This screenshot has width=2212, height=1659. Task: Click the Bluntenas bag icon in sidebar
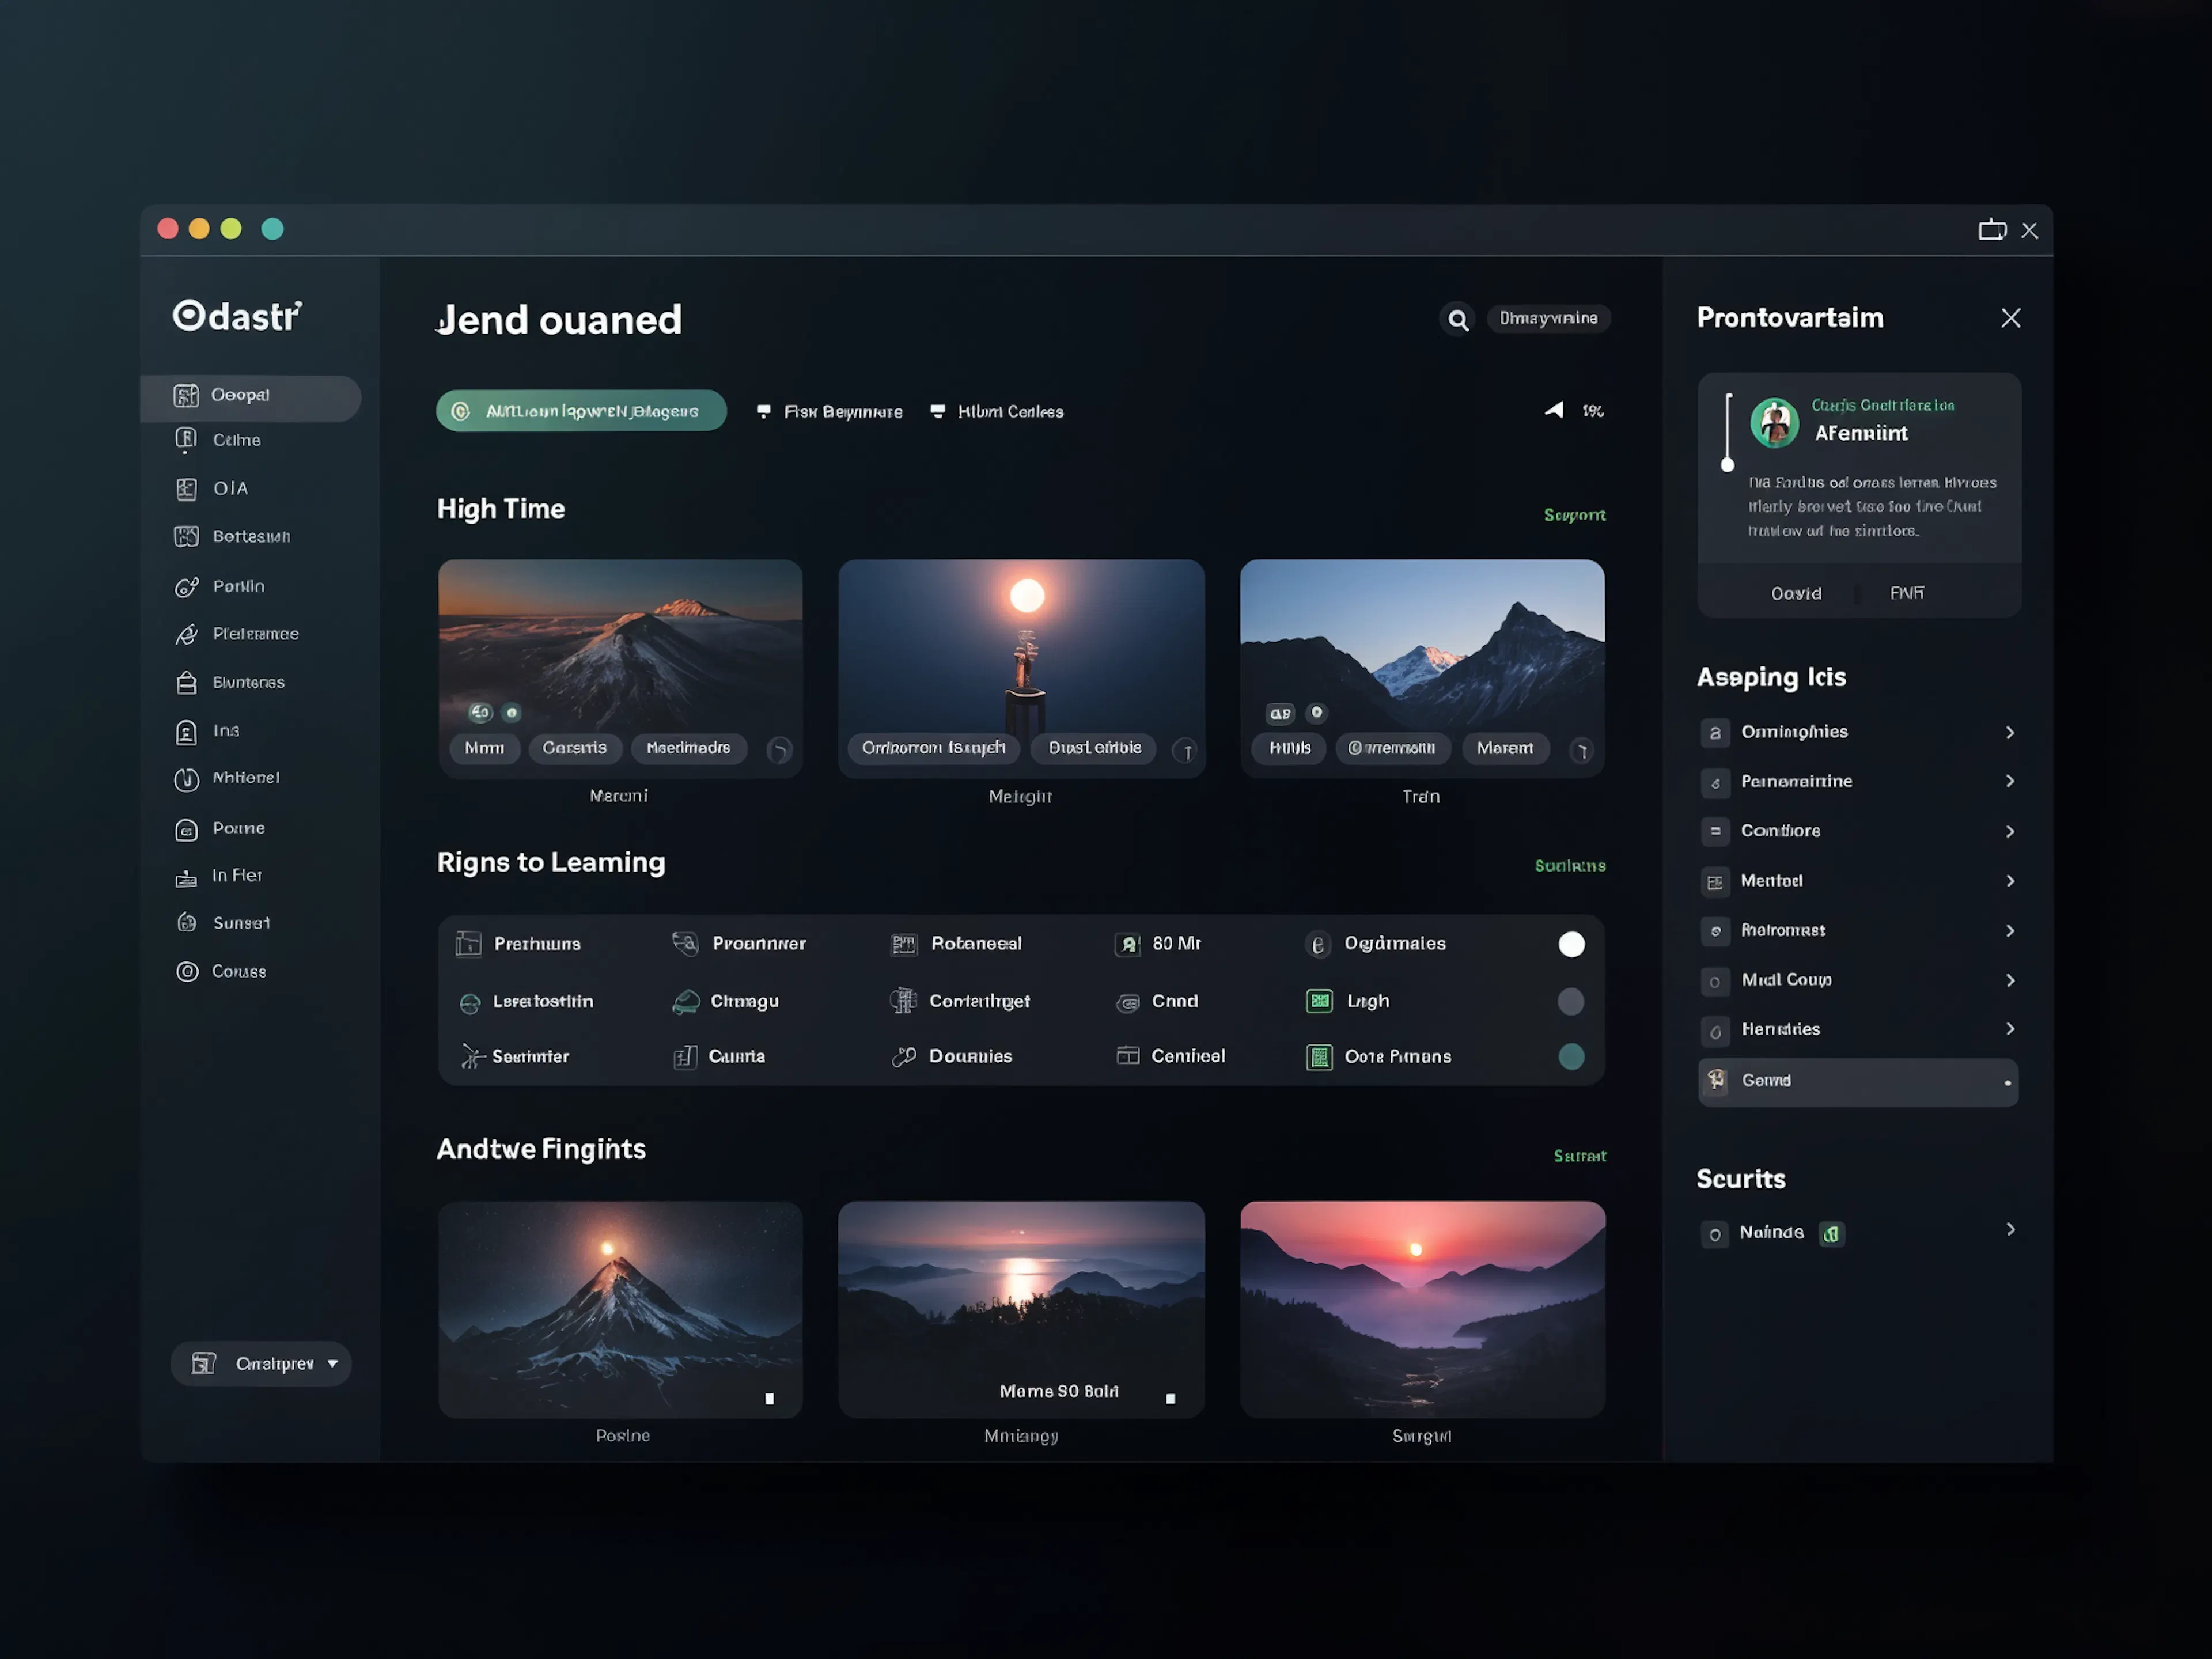click(x=186, y=683)
